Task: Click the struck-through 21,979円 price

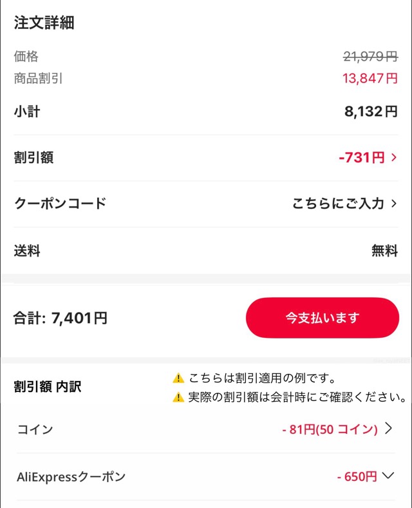Action: (x=370, y=57)
